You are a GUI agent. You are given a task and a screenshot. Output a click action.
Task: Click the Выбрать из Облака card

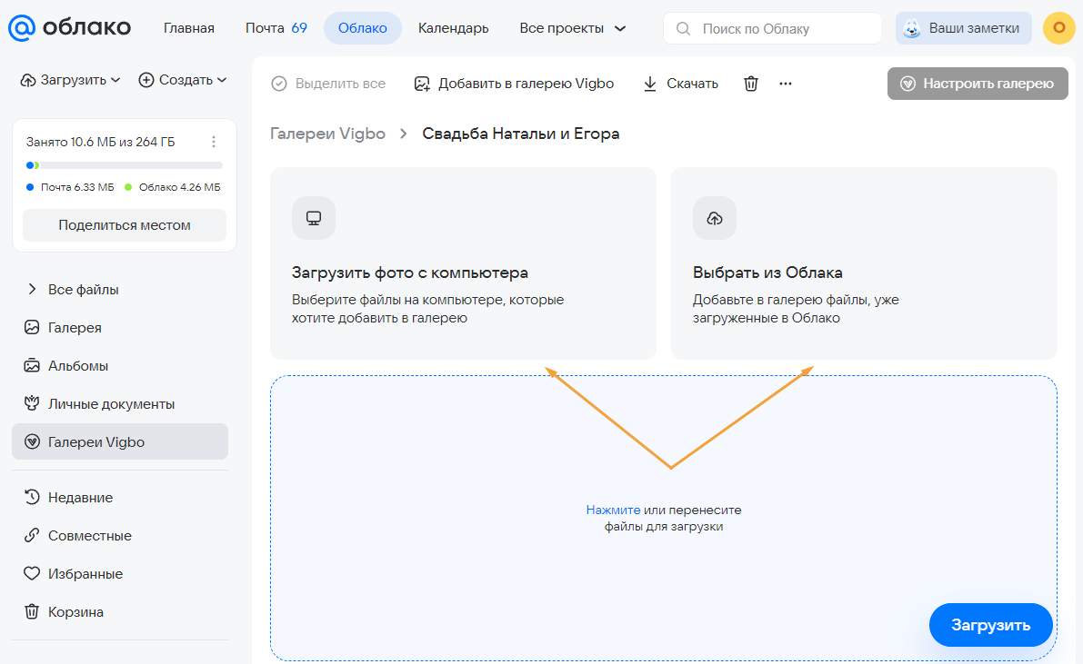tap(864, 263)
